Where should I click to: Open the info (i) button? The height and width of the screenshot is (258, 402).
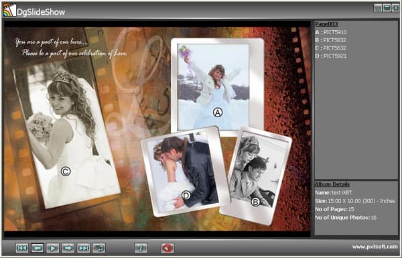tap(141, 248)
